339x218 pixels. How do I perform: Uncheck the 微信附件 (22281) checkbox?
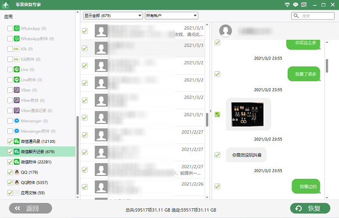tap(10, 162)
